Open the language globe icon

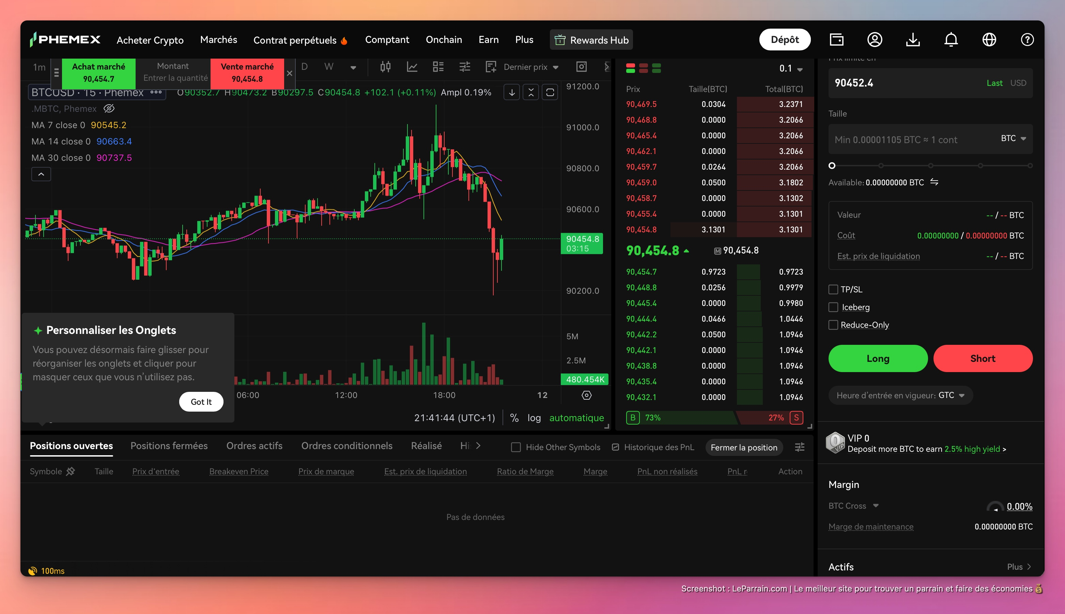pos(989,40)
